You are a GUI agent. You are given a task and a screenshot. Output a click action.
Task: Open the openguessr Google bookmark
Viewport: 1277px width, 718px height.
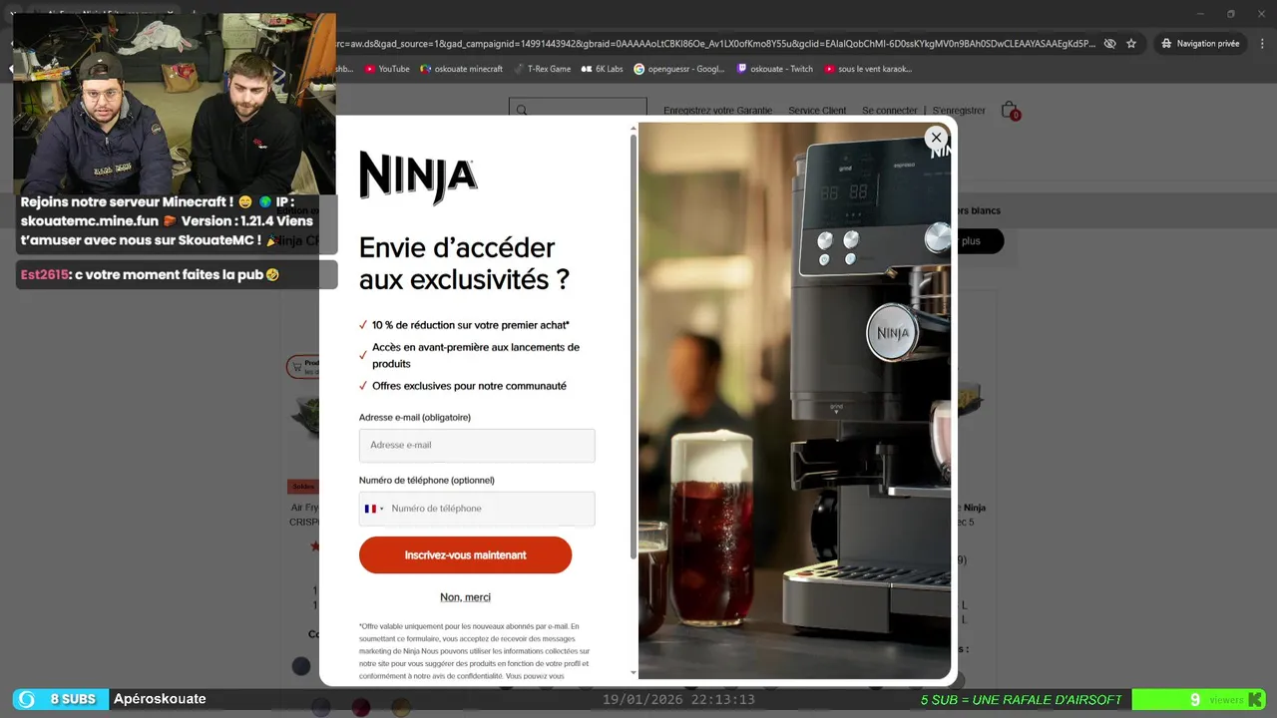[x=679, y=69]
